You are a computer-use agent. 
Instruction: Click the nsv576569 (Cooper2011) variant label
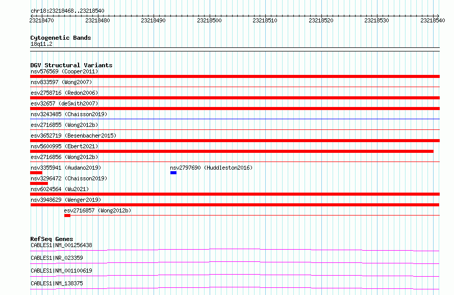point(64,71)
